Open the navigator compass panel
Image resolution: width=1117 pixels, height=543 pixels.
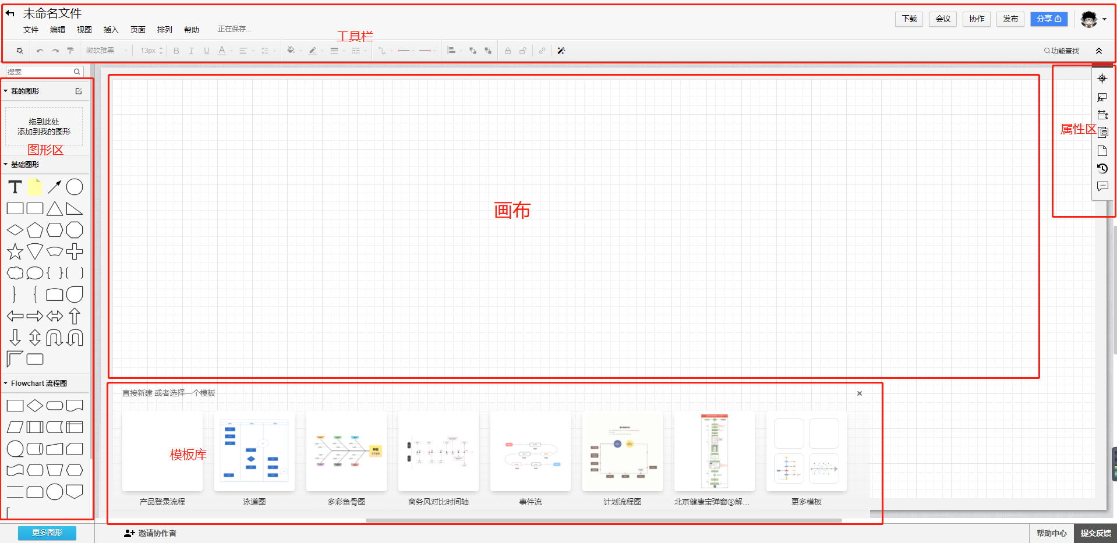(1102, 79)
